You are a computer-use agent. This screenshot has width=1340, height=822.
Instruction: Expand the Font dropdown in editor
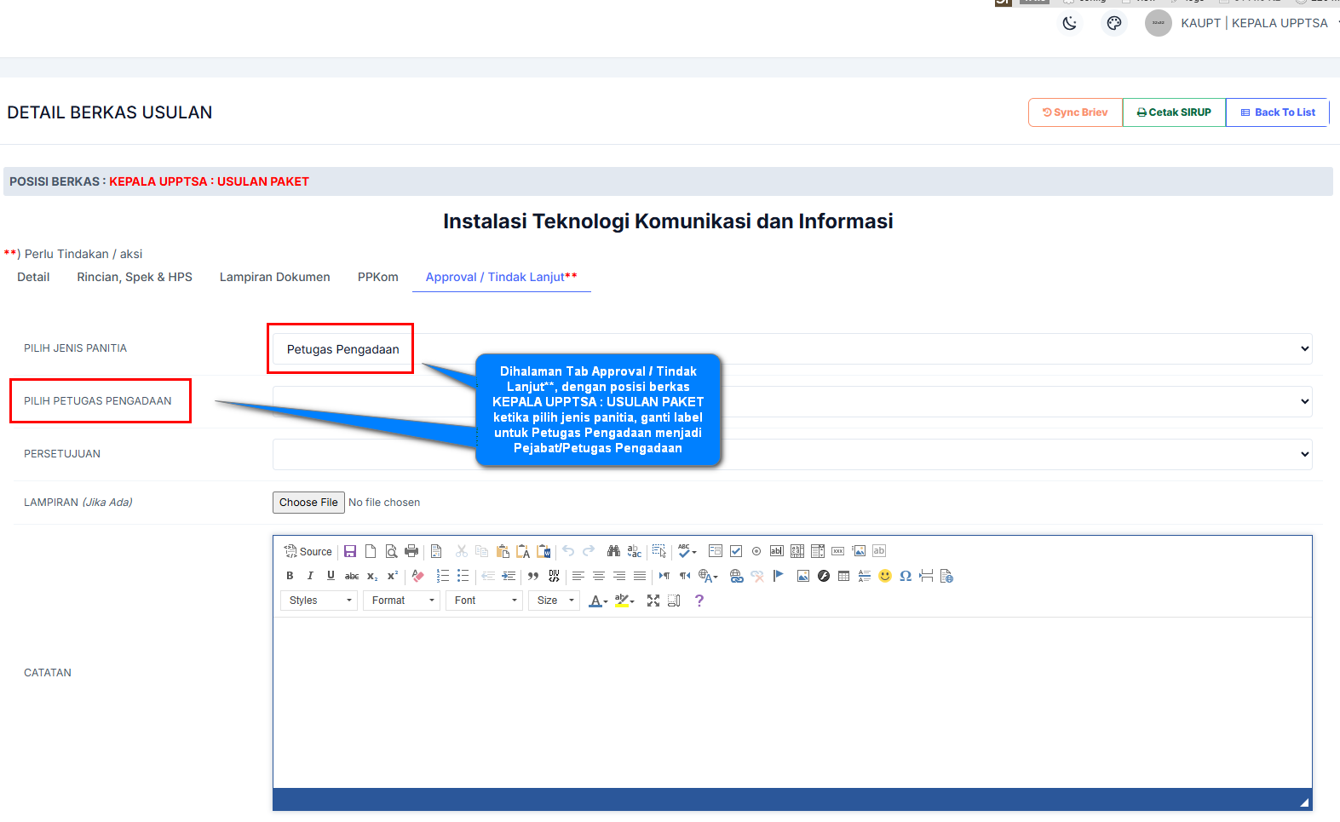pos(485,601)
